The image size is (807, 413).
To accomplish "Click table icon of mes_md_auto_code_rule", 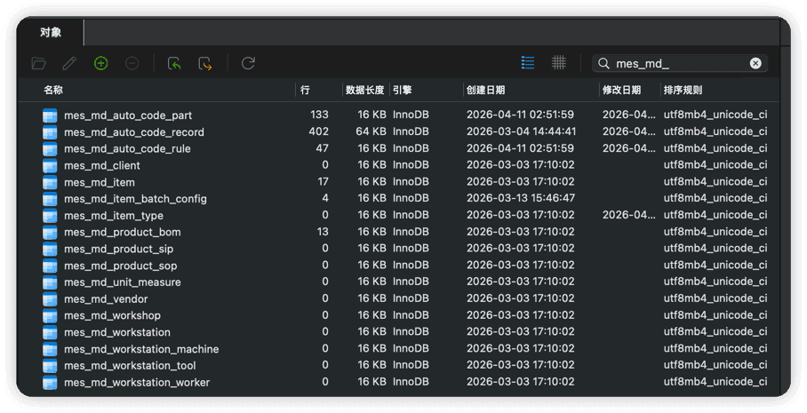I will point(50,148).
